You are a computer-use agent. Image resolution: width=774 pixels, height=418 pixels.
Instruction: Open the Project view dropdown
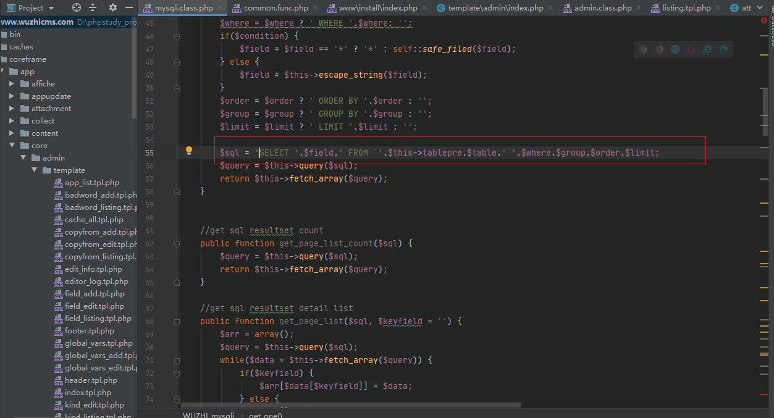click(x=51, y=8)
